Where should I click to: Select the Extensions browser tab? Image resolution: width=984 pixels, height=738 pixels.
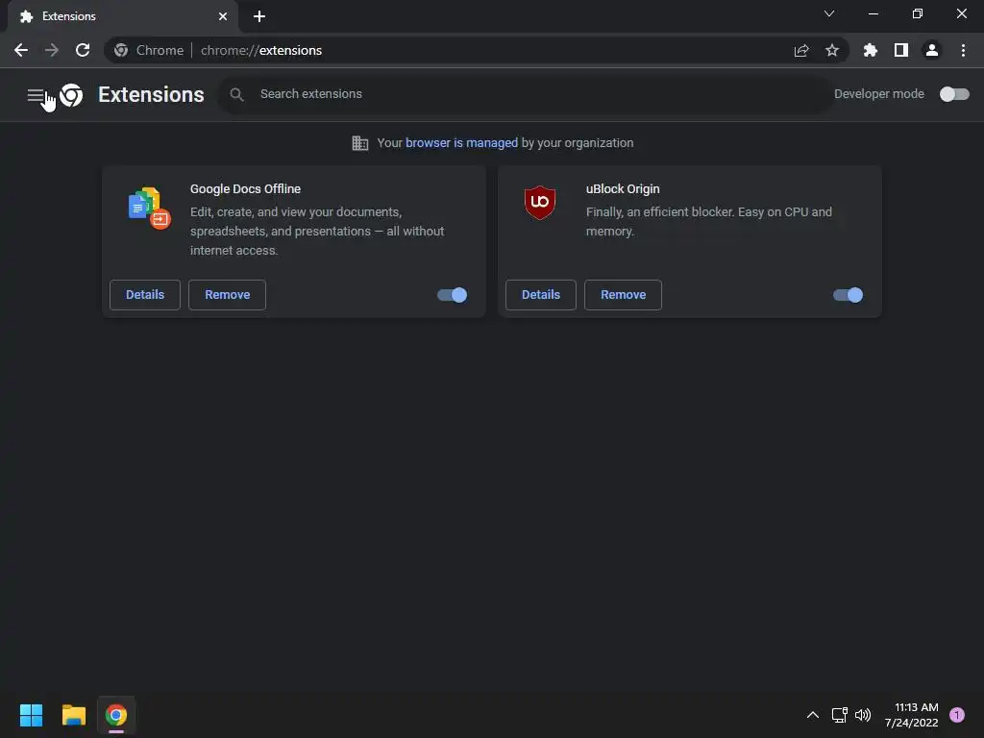(123, 16)
